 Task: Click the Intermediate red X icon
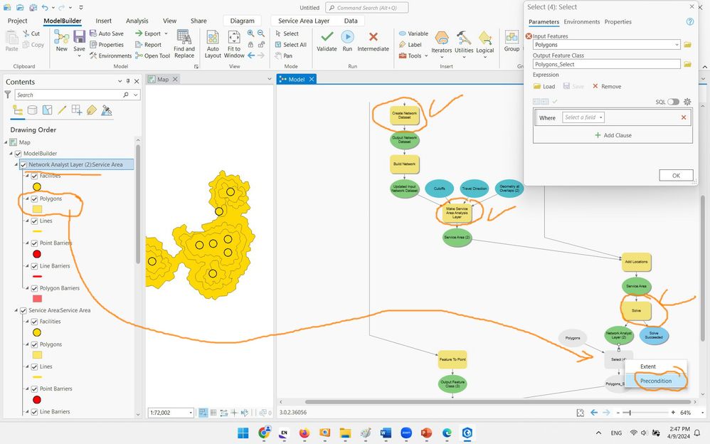click(373, 37)
